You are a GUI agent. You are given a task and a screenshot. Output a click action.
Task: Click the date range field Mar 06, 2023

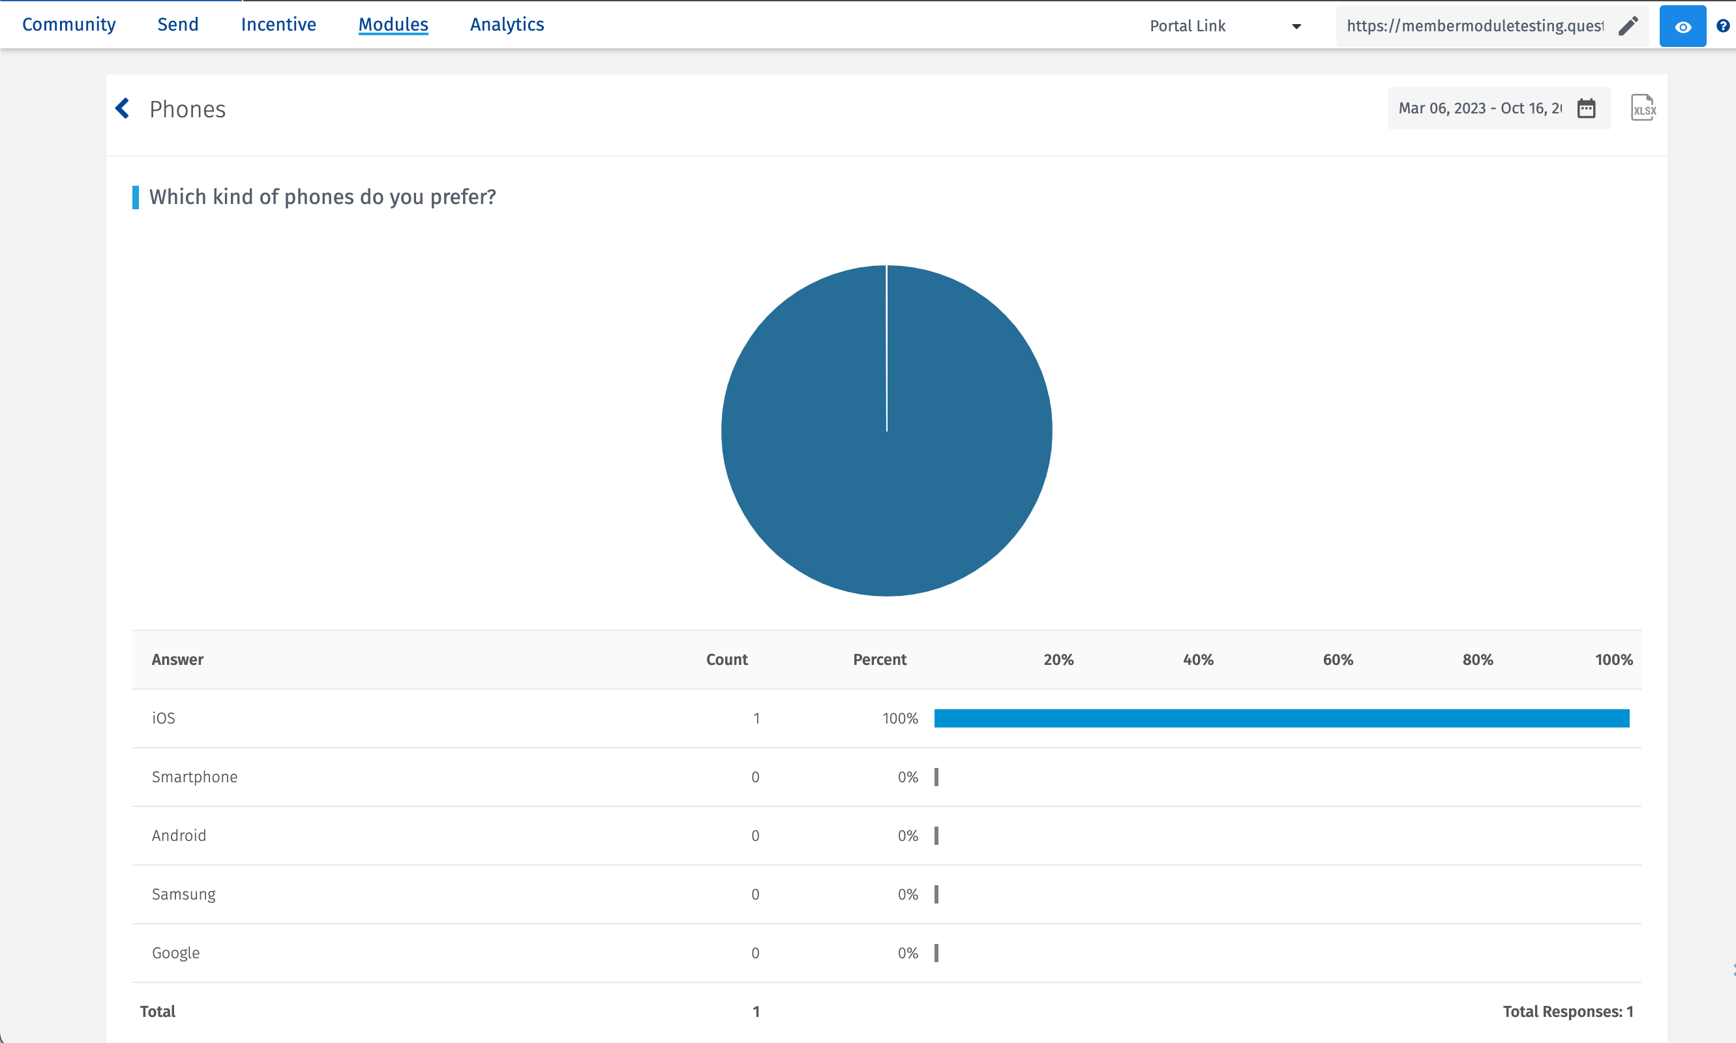[x=1479, y=108]
